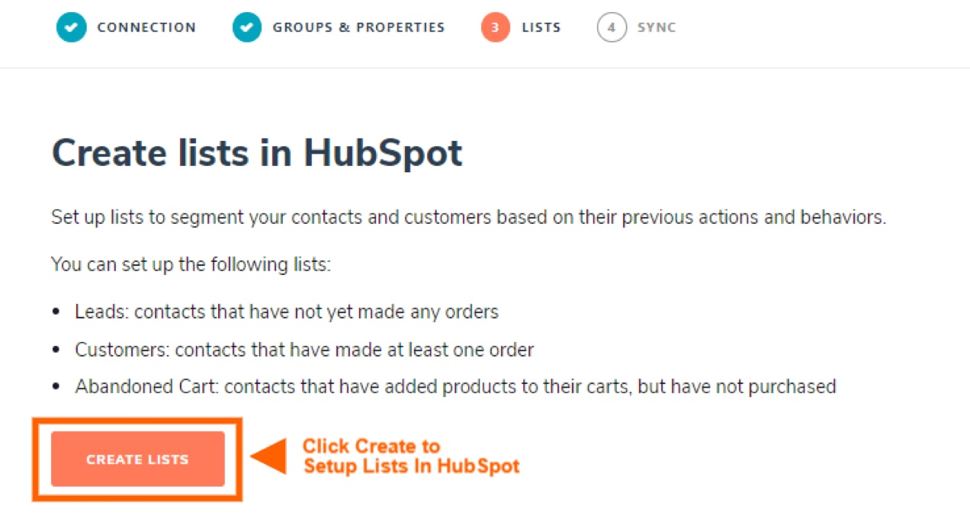970x518 pixels.
Task: Select the Leads list description text
Action: coord(287,312)
